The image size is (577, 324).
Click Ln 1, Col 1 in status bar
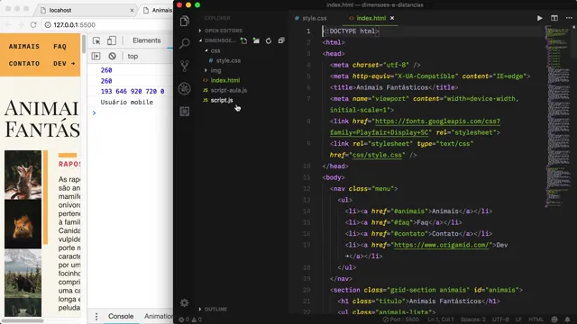click(x=441, y=319)
